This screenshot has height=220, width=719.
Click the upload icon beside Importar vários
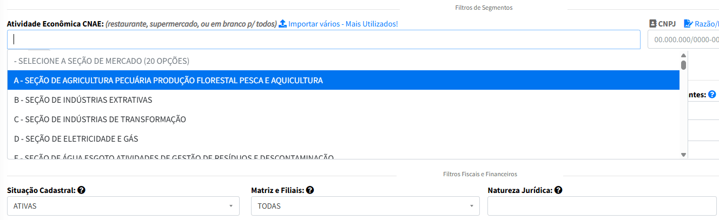click(x=282, y=24)
